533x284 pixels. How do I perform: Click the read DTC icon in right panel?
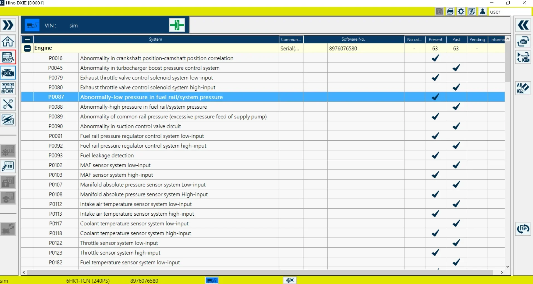pos(523,41)
